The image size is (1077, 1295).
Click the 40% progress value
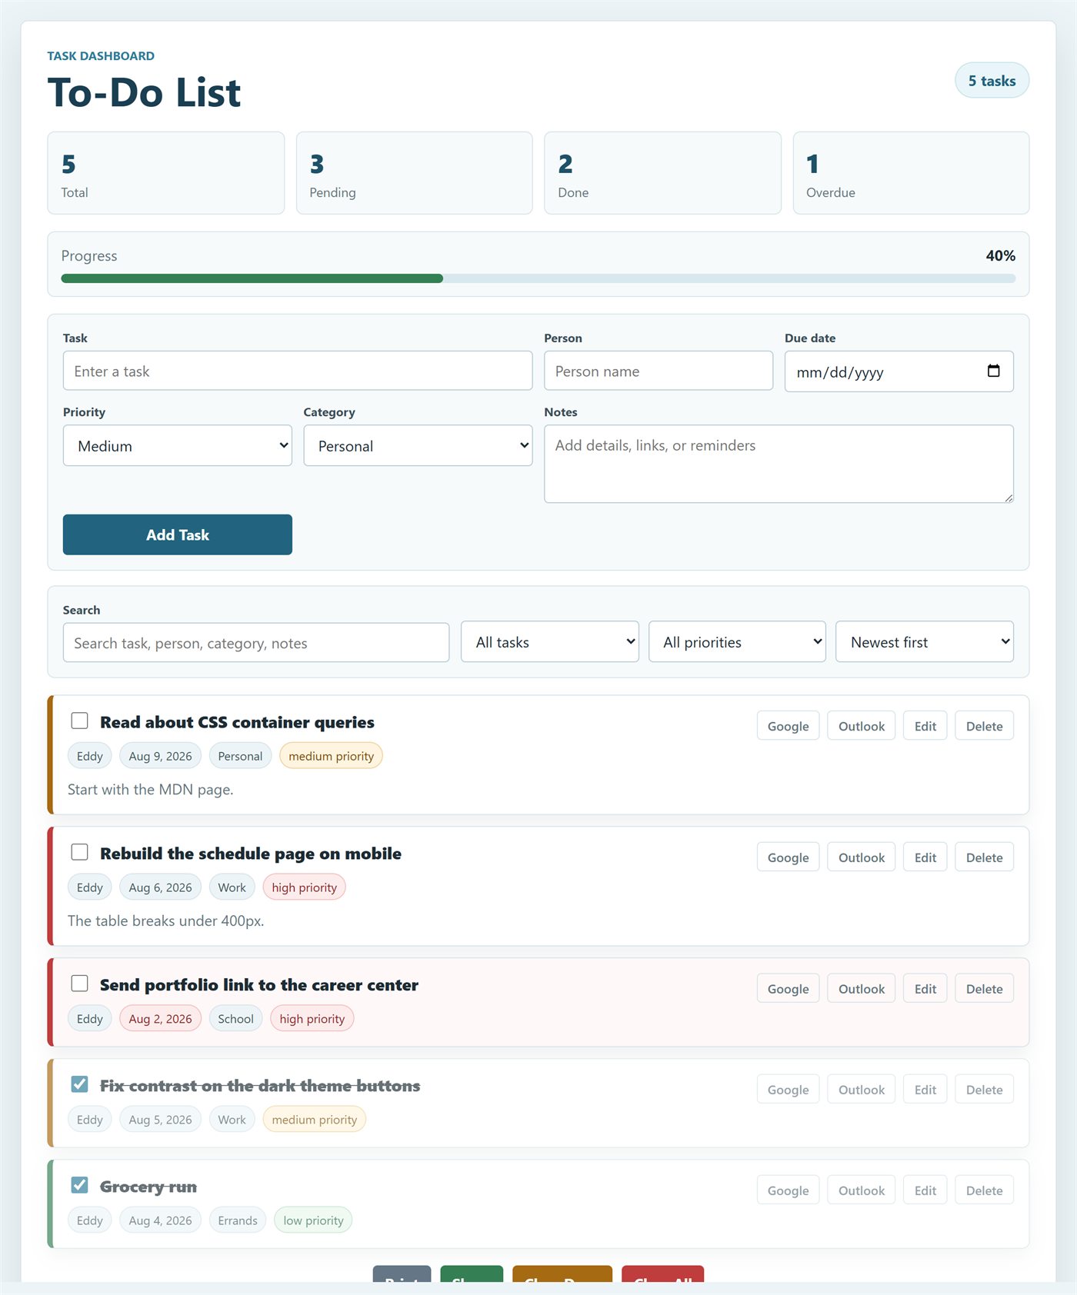point(1001,255)
